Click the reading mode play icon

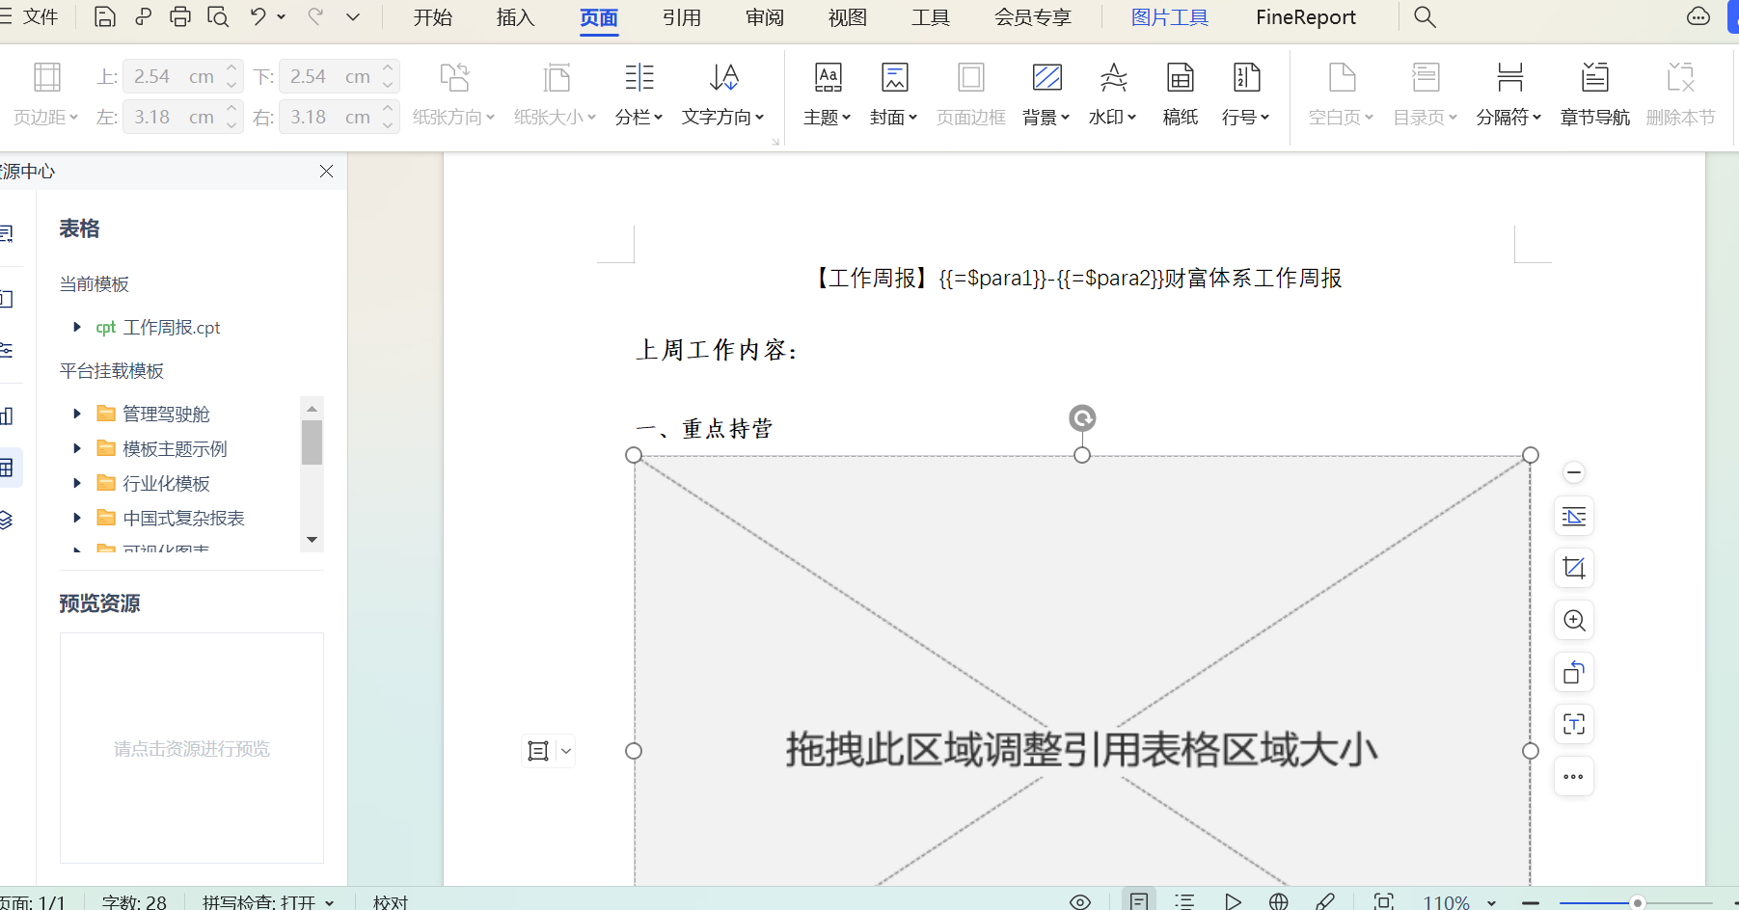pyautogui.click(x=1233, y=902)
